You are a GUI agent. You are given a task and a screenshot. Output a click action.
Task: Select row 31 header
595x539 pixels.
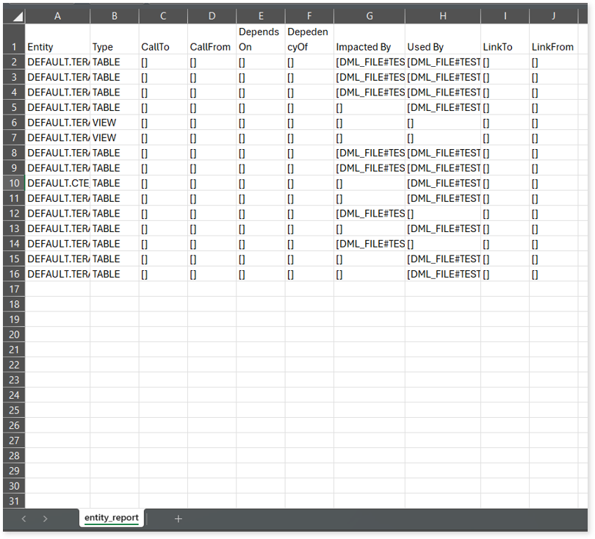pos(13,501)
